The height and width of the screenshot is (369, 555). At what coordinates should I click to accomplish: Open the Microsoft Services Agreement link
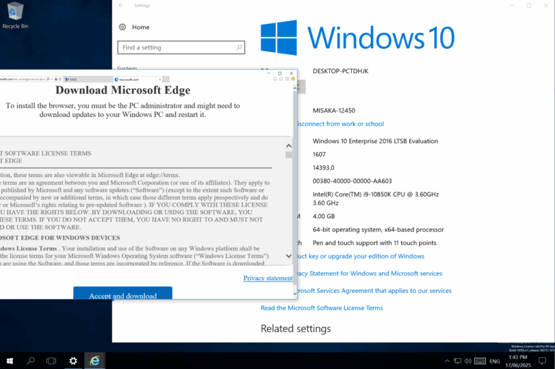(x=374, y=291)
